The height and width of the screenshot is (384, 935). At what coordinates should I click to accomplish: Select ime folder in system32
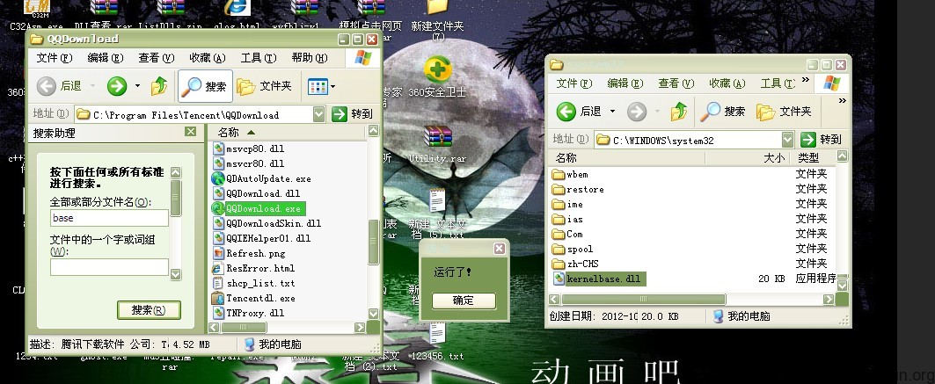pyautogui.click(x=567, y=204)
